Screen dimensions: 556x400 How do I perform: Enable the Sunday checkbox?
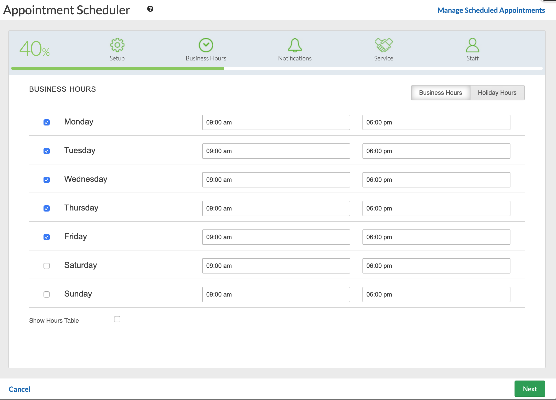coord(47,294)
